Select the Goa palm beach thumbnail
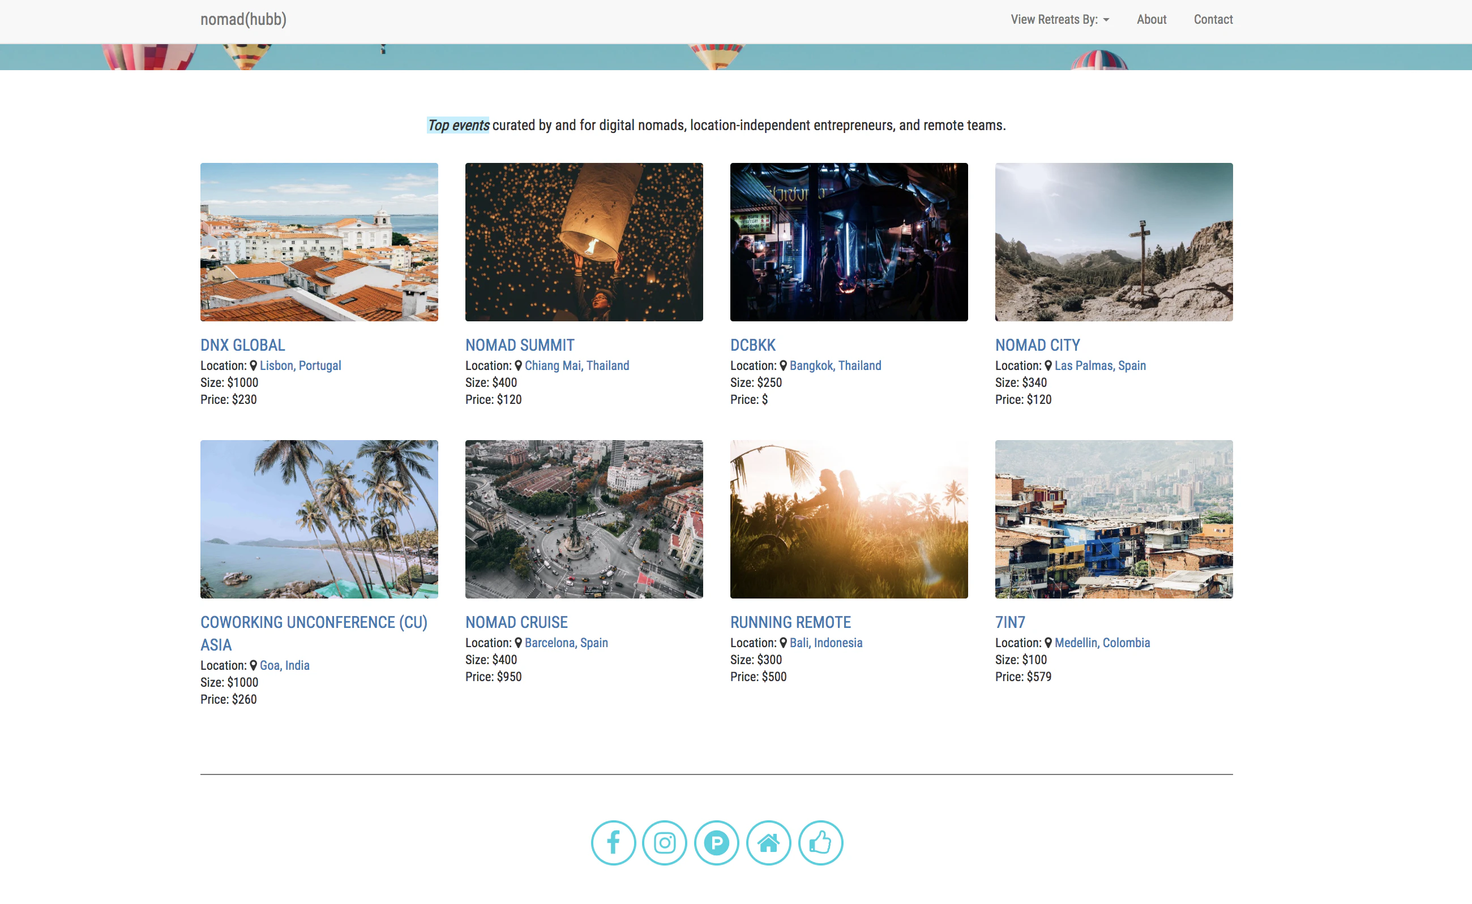This screenshot has height=904, width=1472. point(319,519)
